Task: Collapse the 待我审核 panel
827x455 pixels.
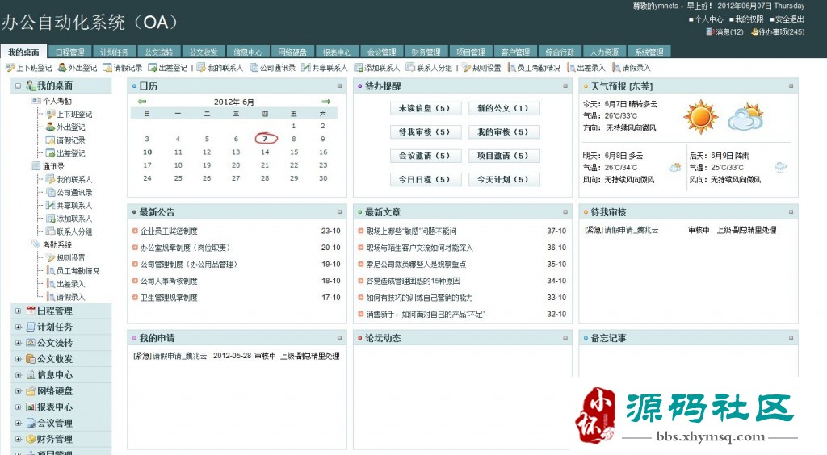Action: coord(791,211)
